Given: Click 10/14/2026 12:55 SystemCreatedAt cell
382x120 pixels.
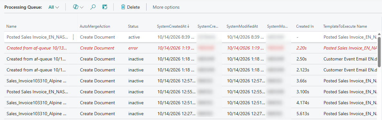Looking at the screenshot, I should click(x=177, y=92).
